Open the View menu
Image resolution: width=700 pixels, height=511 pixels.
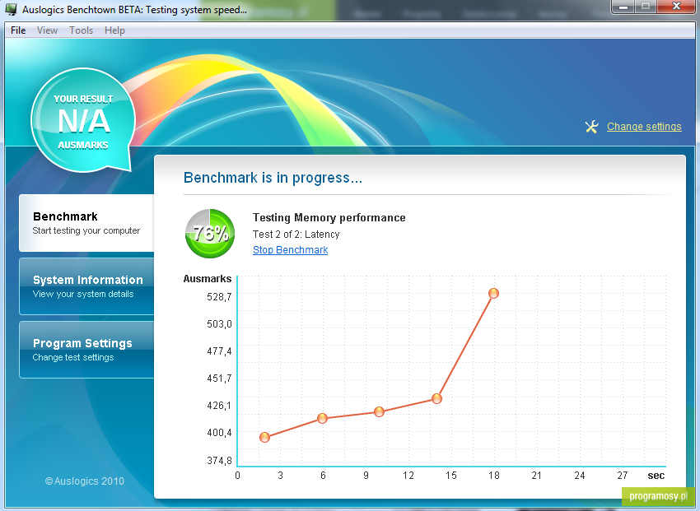pos(47,30)
